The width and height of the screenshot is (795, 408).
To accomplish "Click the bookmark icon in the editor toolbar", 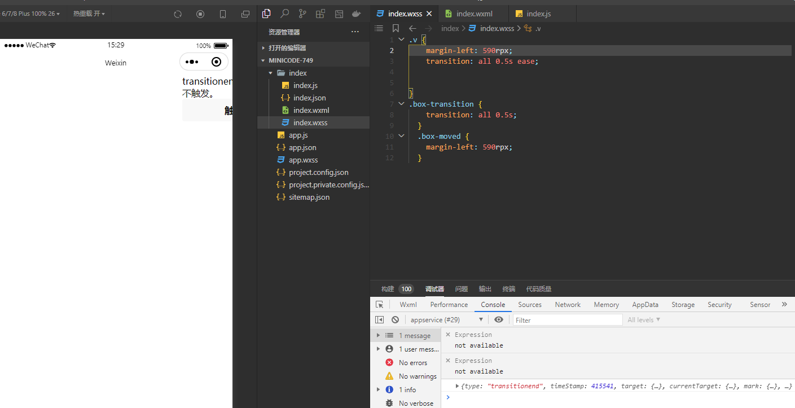I will (396, 28).
